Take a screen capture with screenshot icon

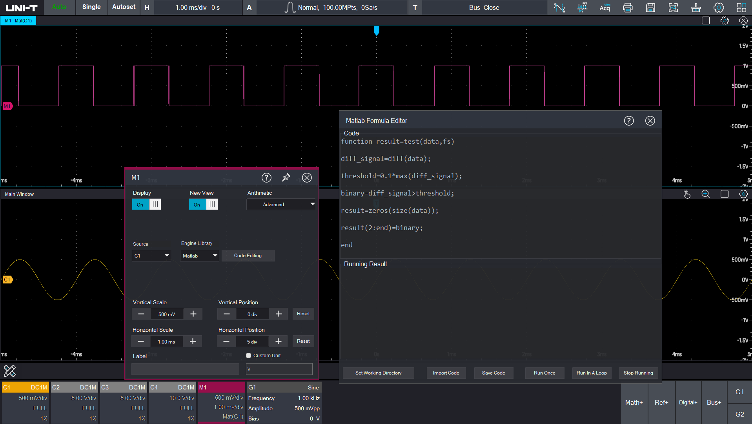point(673,7)
